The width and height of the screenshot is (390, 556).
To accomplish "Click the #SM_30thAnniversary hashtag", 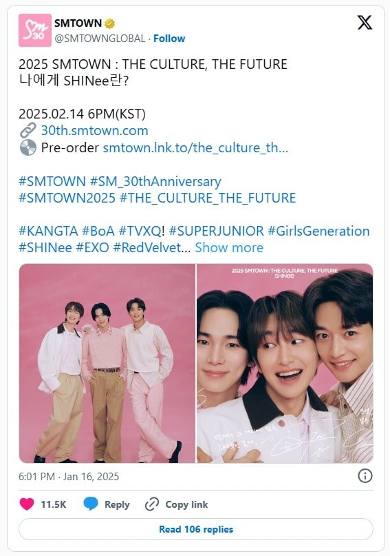I will (x=155, y=182).
